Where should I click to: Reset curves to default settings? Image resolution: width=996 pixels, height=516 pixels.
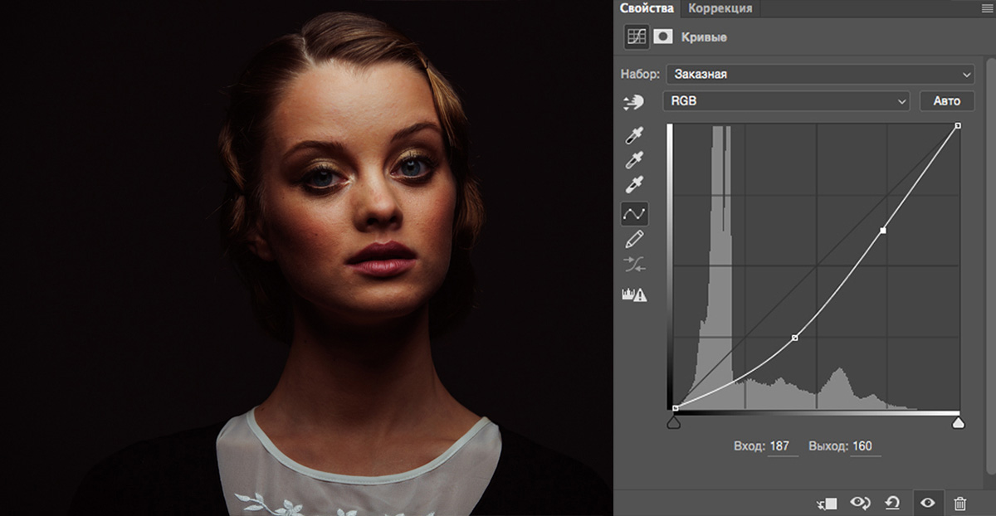click(892, 503)
